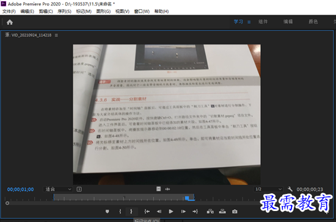Open the wrench settings icon
Screen dimensions: 336x222
point(290,189)
